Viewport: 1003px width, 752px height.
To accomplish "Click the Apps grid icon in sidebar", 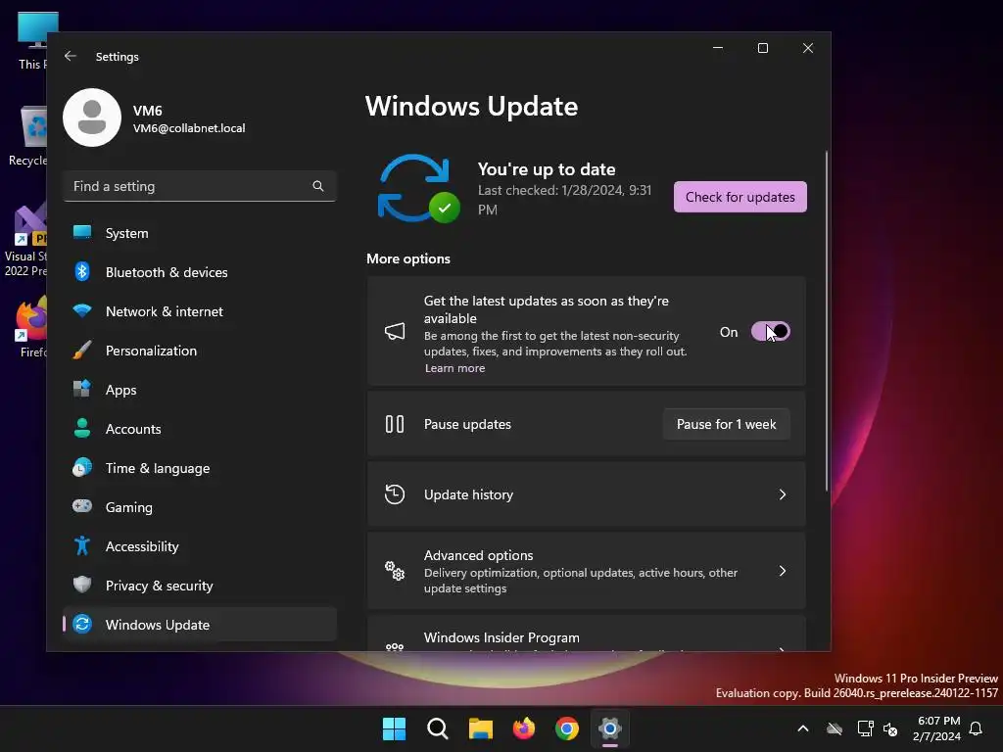I will coord(82,389).
